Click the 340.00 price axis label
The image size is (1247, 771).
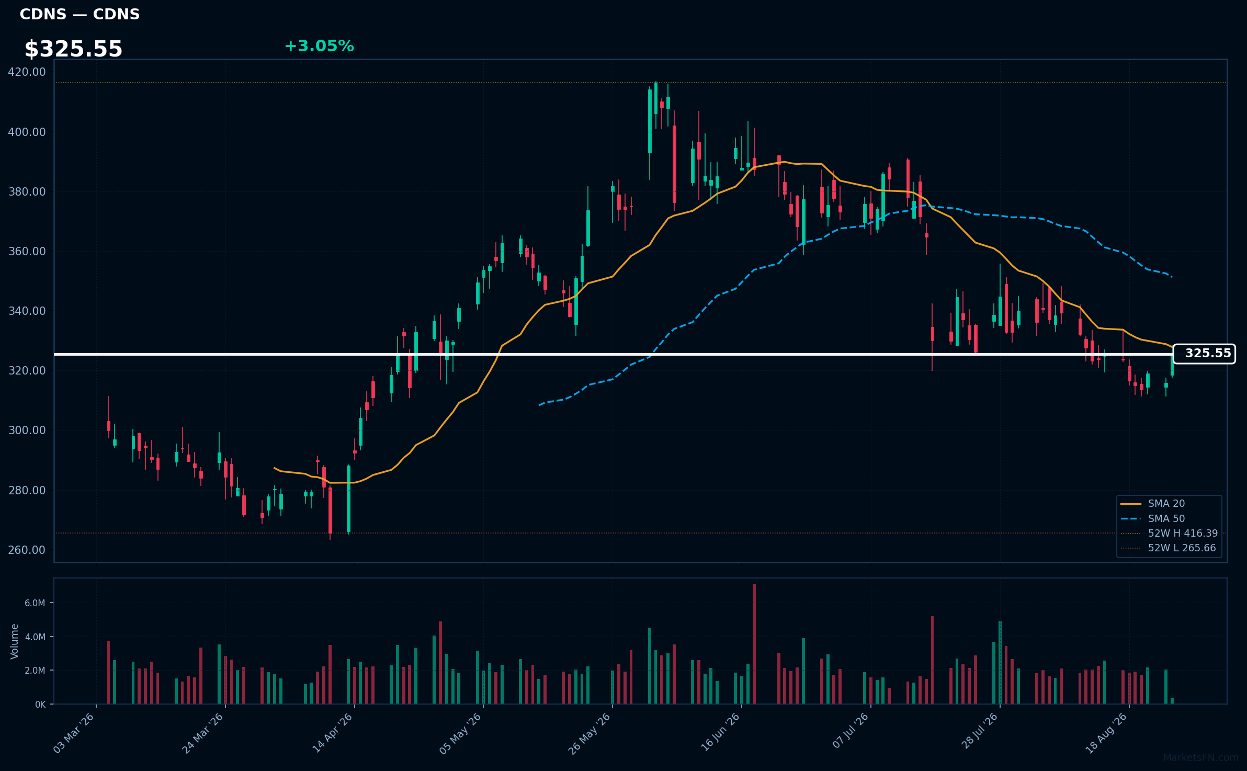[27, 311]
